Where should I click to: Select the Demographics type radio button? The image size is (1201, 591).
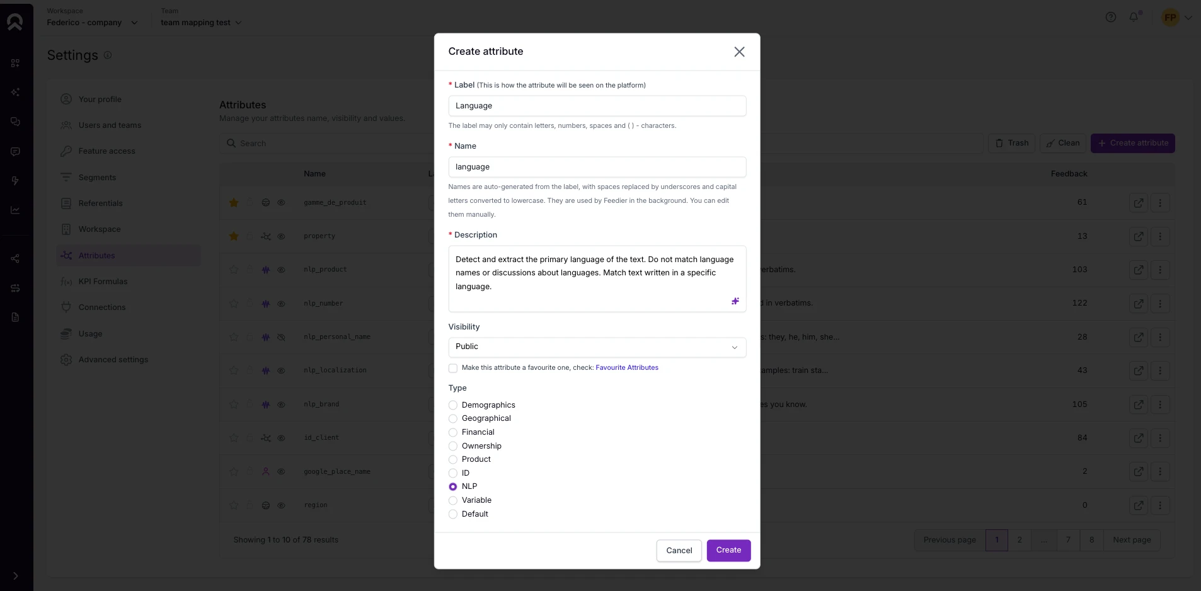click(x=453, y=405)
